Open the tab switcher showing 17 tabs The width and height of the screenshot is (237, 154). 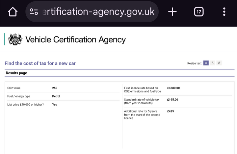click(x=199, y=12)
